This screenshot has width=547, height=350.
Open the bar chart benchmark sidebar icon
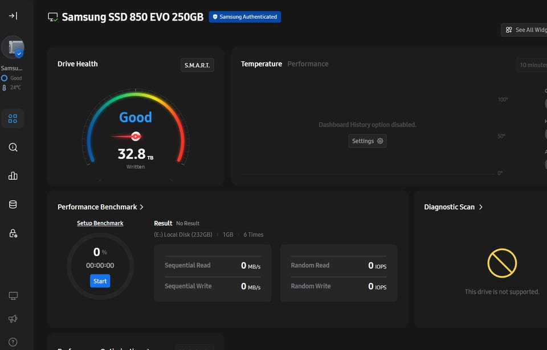pos(13,176)
